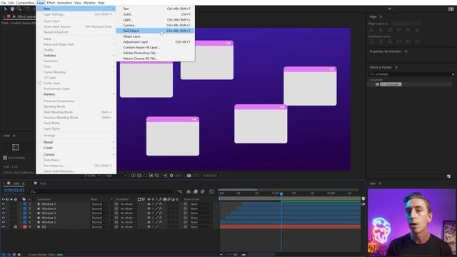Click the composition mini-flowchart icon in timeline
This screenshot has width=457, height=257.
(x=179, y=191)
